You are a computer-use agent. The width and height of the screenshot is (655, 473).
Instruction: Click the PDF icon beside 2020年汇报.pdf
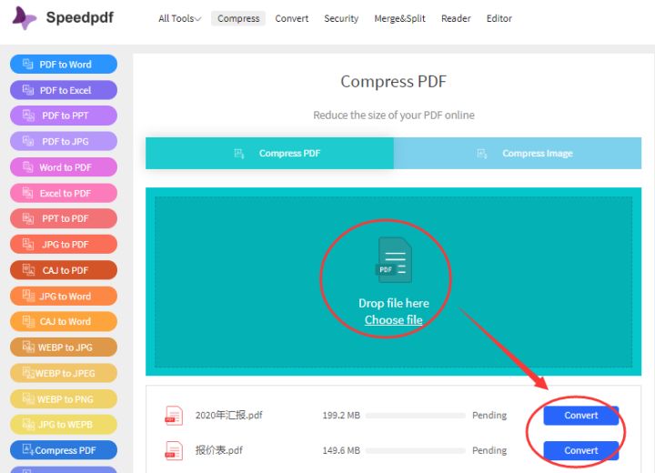pos(174,416)
